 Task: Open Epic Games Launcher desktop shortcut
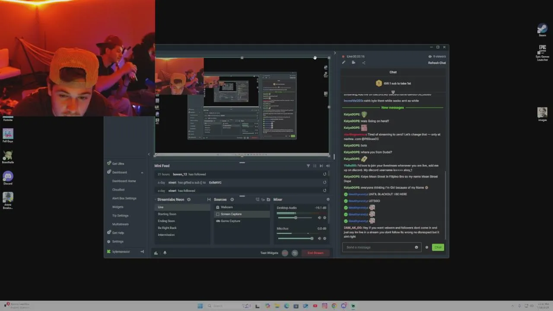[x=542, y=53]
